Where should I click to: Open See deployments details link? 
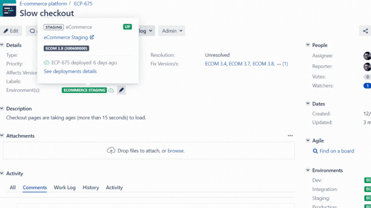(x=70, y=71)
